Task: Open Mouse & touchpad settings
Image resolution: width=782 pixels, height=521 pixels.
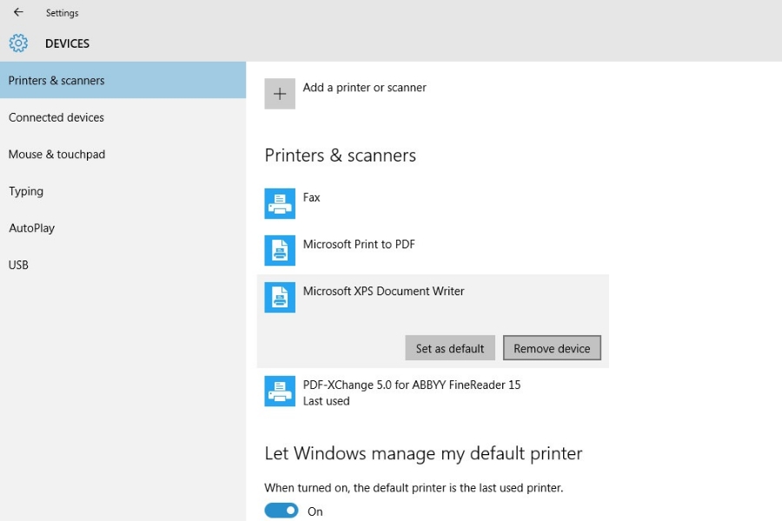Action: click(56, 155)
